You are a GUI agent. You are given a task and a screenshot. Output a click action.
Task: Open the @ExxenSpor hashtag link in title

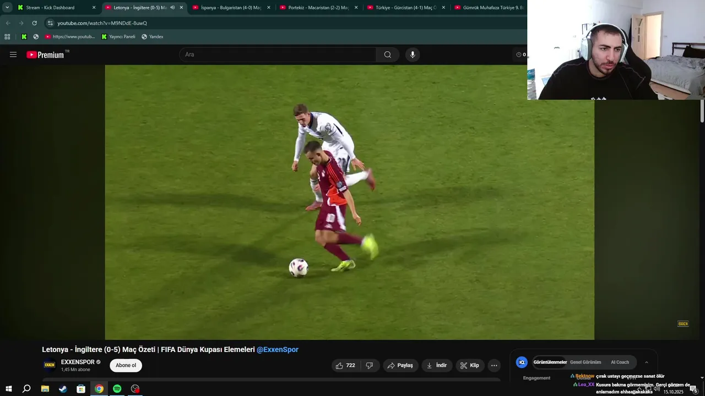click(x=278, y=349)
